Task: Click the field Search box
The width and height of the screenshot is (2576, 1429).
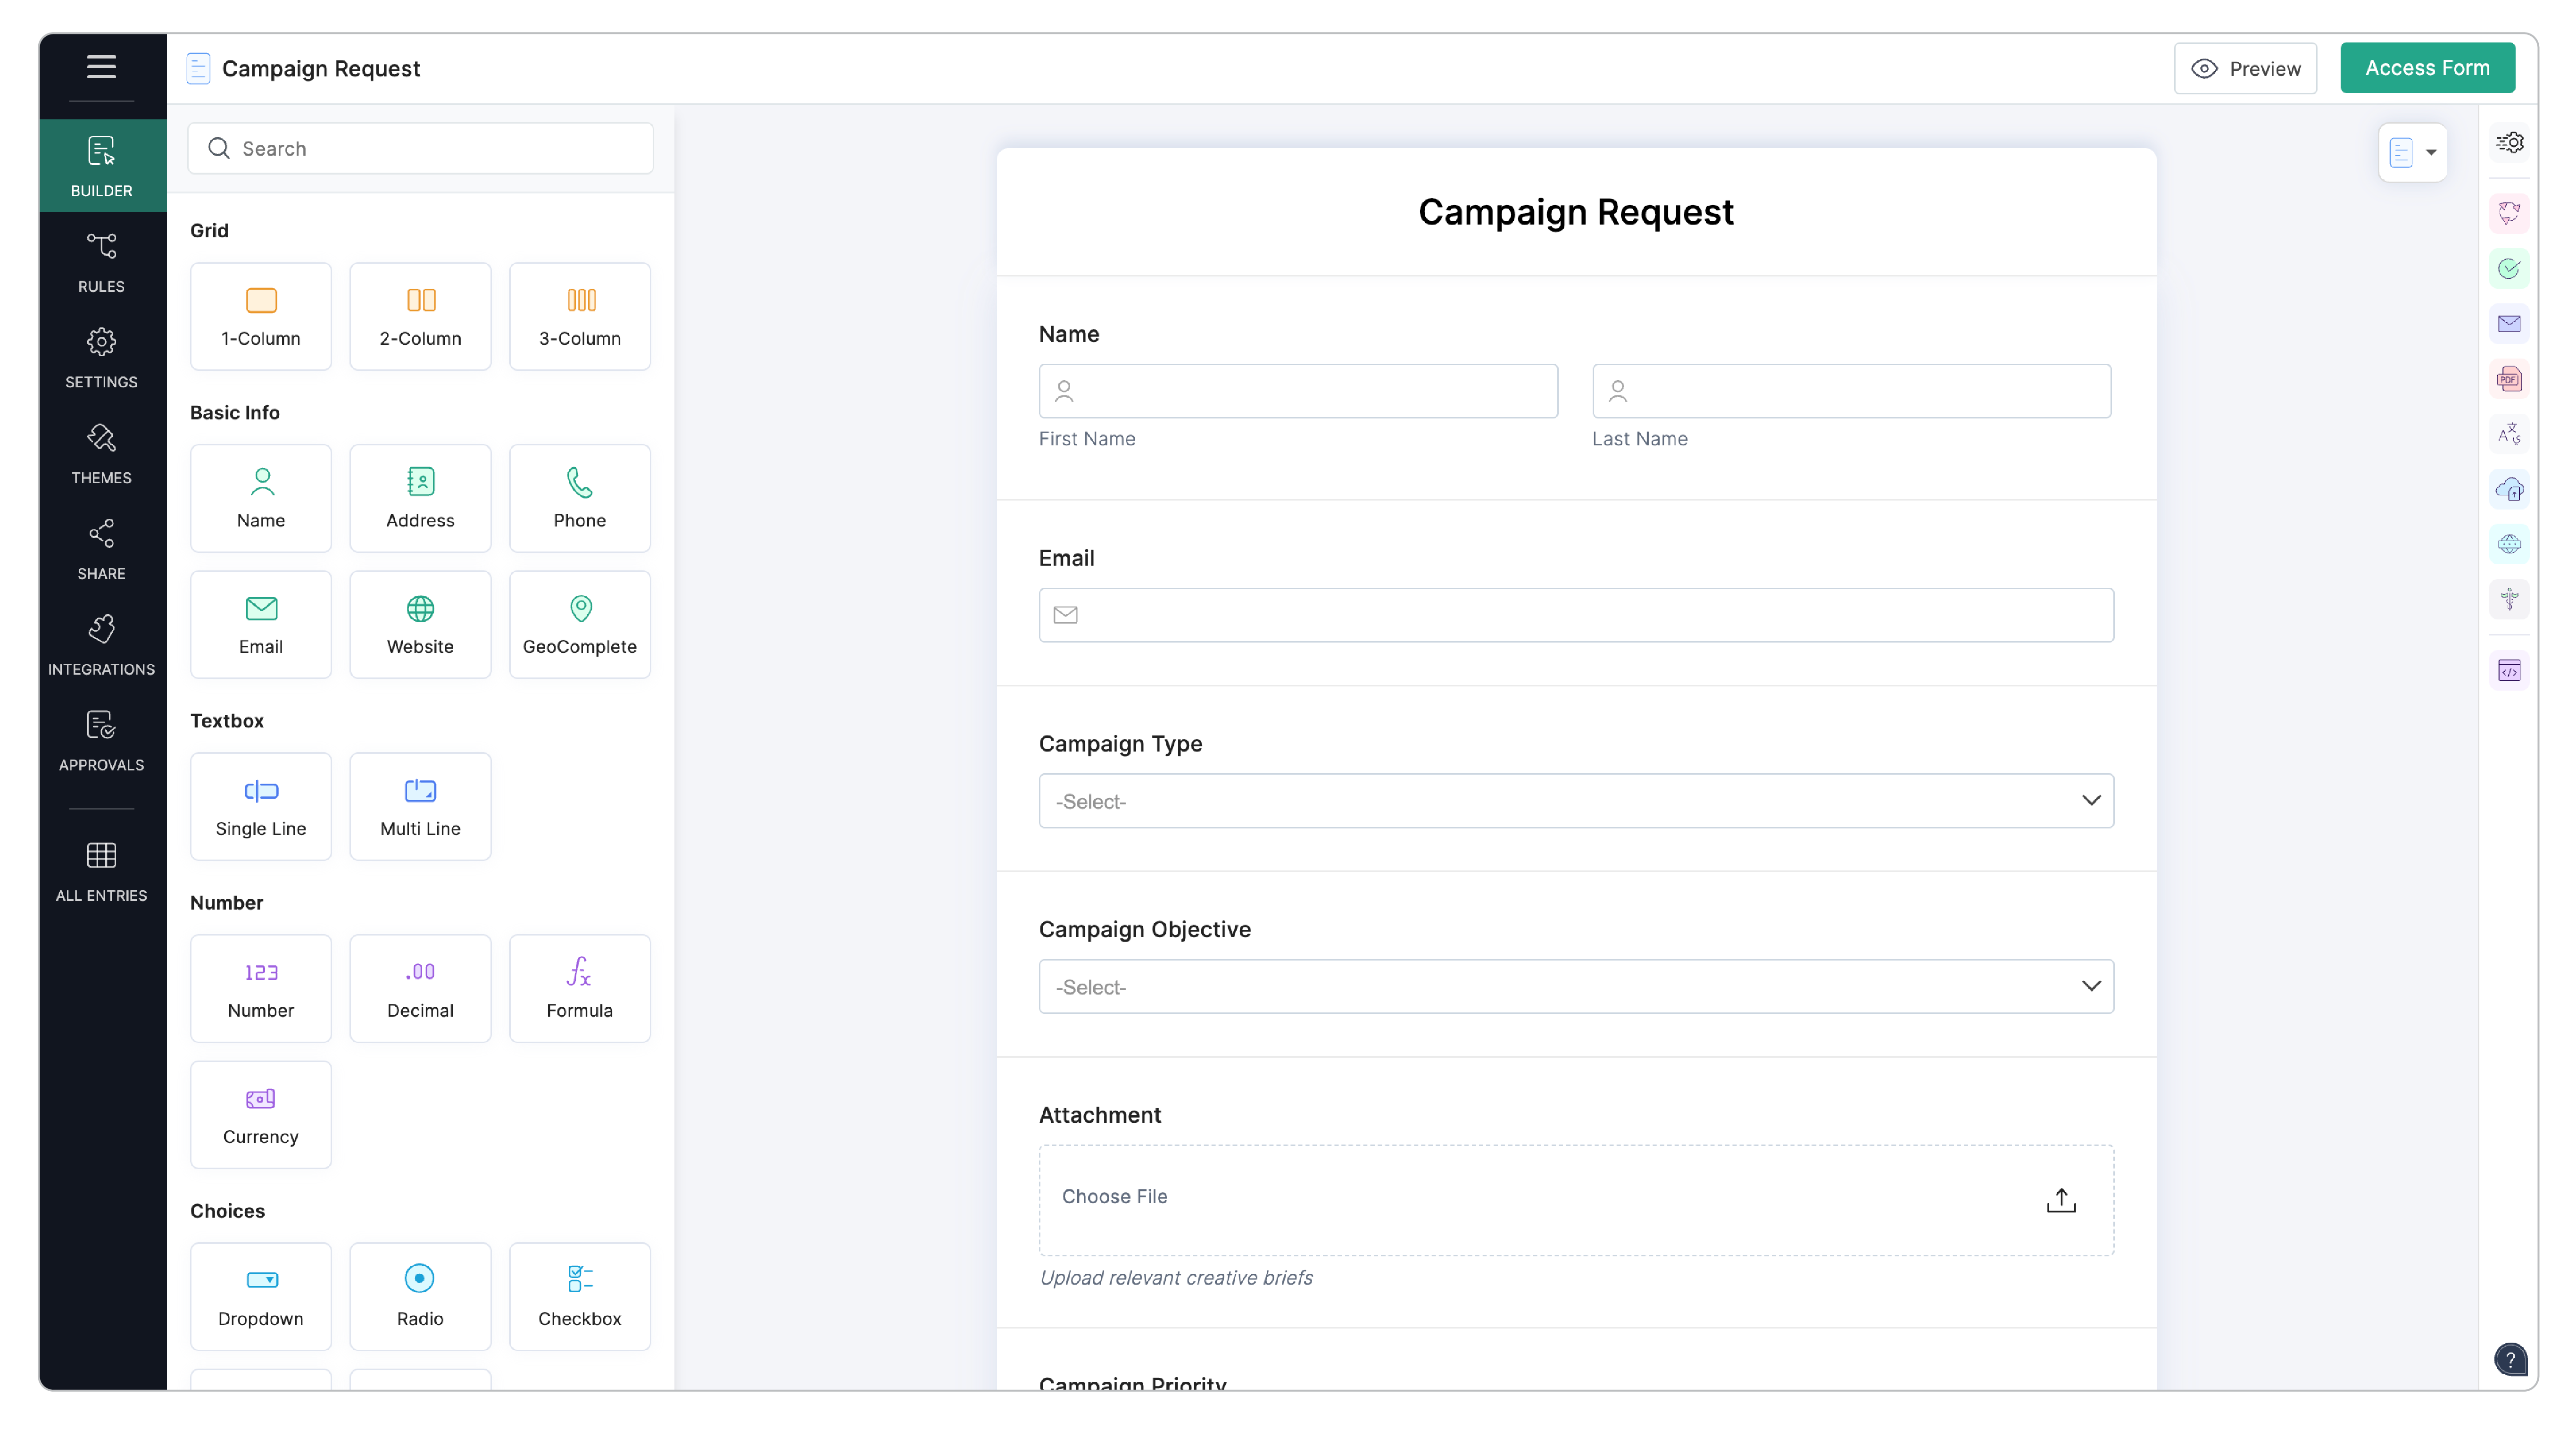Action: pyautogui.click(x=420, y=149)
